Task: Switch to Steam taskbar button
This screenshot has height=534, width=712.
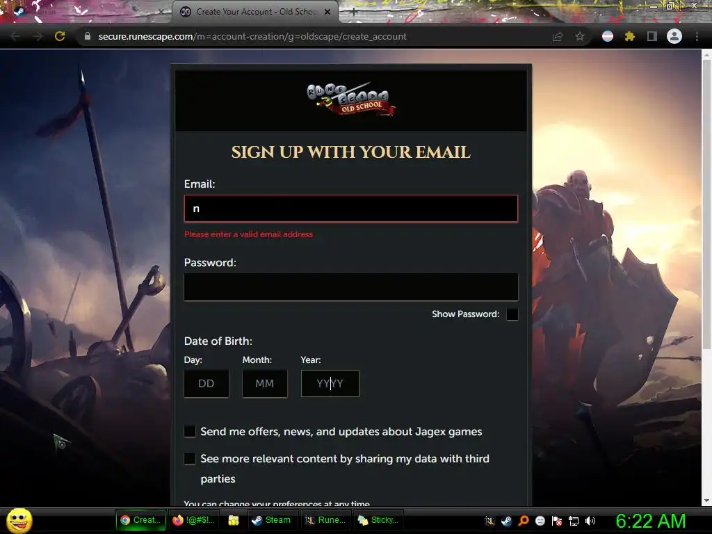Action: (x=272, y=520)
